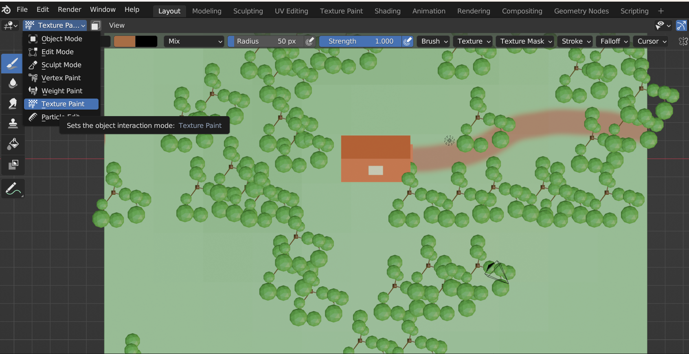Switch to the Compositing workspace tab
This screenshot has height=354, width=689.
522,11
